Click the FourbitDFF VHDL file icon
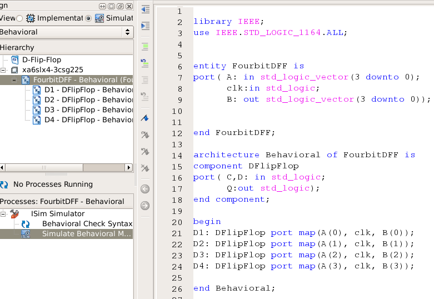The width and height of the screenshot is (434, 299). (26, 80)
